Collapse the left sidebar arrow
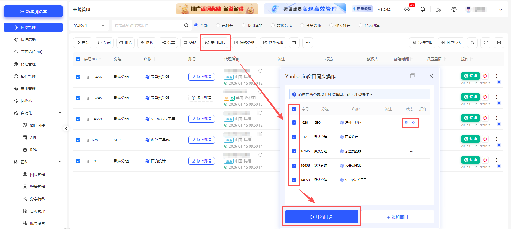The image size is (511, 229). click(66, 128)
